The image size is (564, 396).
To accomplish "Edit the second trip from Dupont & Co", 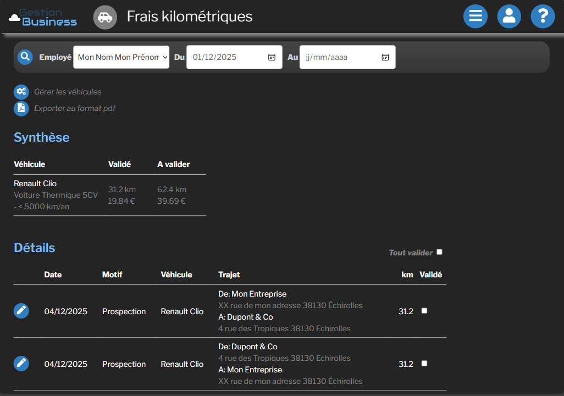I will 21,364.
